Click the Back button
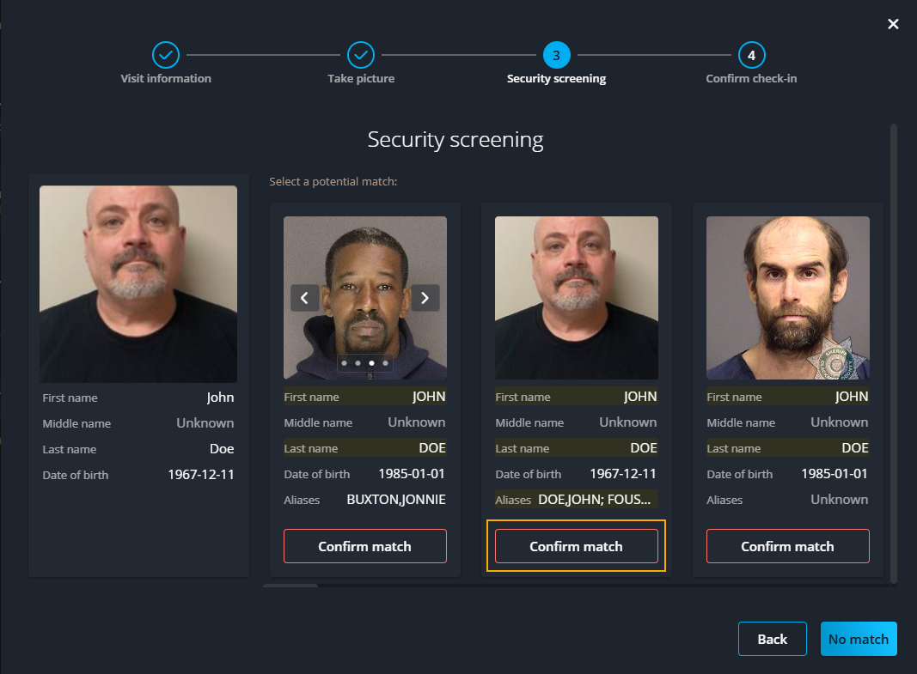The height and width of the screenshot is (674, 917). (772, 639)
